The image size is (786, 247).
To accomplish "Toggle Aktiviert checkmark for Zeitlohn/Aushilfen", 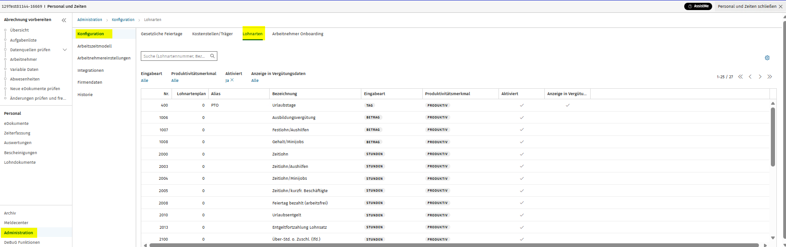I will point(522,166).
